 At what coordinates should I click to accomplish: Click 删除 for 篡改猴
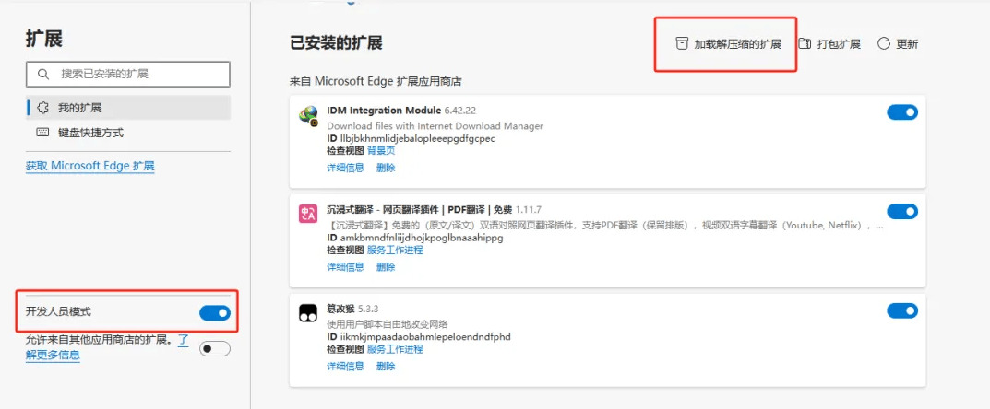click(386, 366)
